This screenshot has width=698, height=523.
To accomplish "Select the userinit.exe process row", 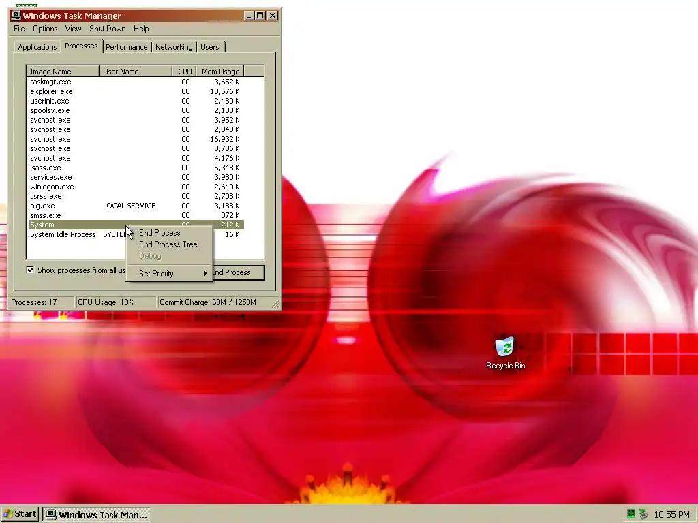I will [135, 101].
